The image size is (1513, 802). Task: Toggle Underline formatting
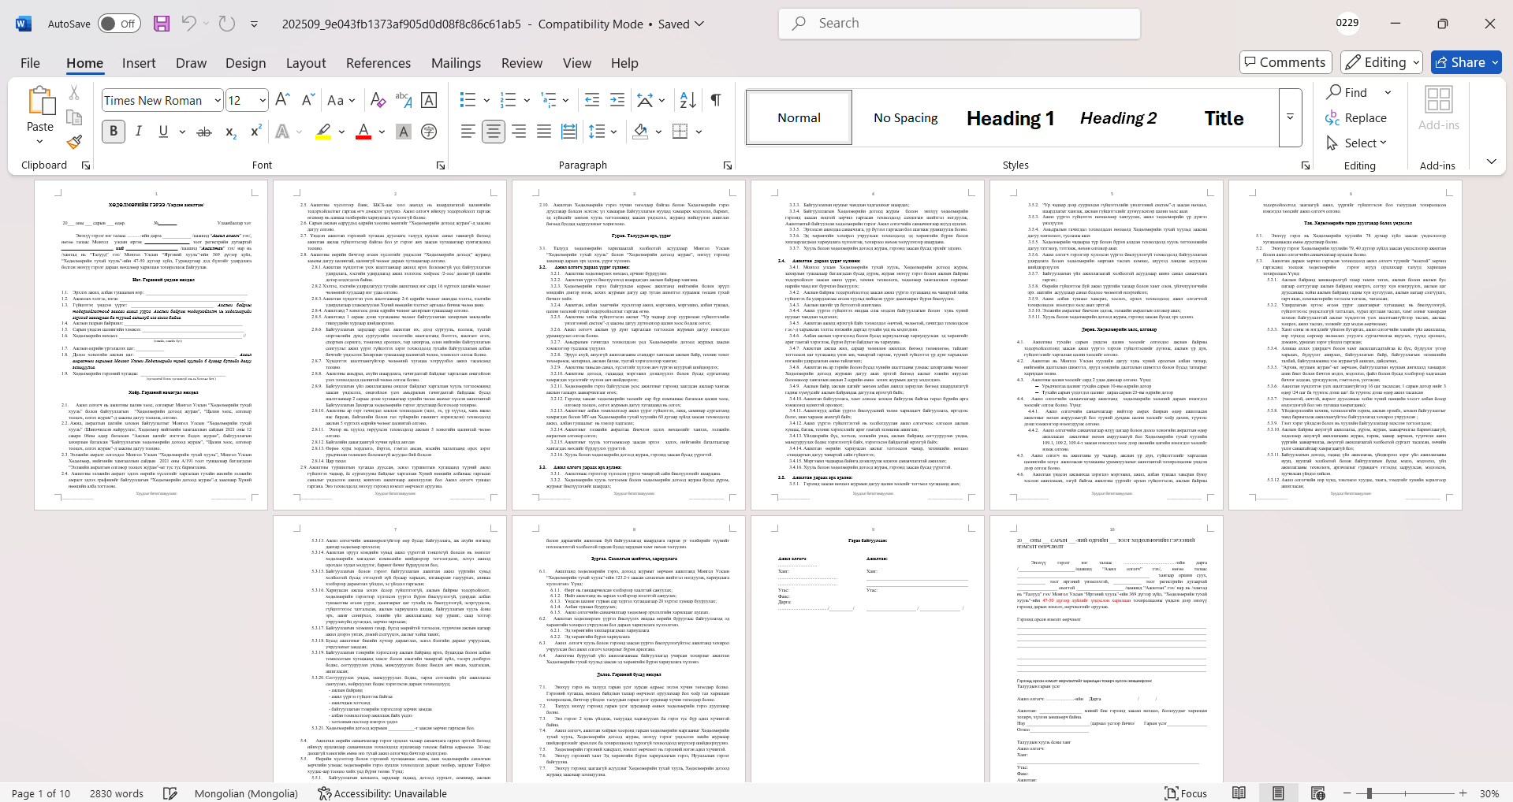pyautogui.click(x=163, y=132)
